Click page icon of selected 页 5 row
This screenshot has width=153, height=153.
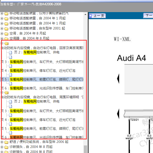tap(11, 75)
